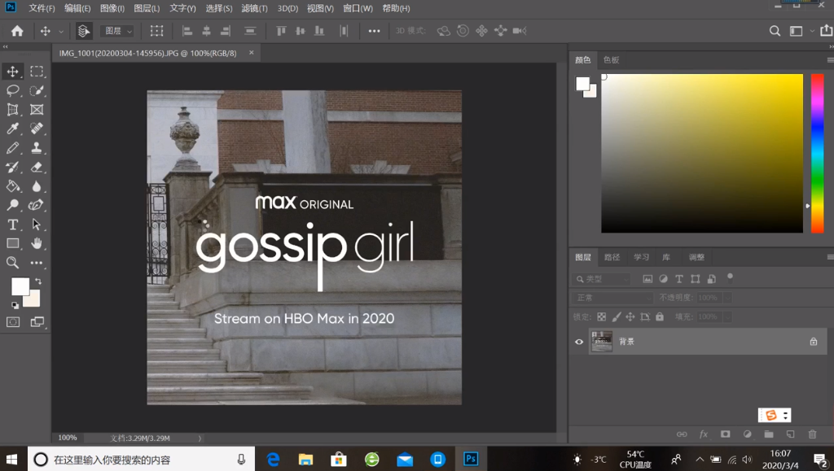Screen dimensions: 834x471
Task: Select the Path Selection tool
Action: coord(37,225)
